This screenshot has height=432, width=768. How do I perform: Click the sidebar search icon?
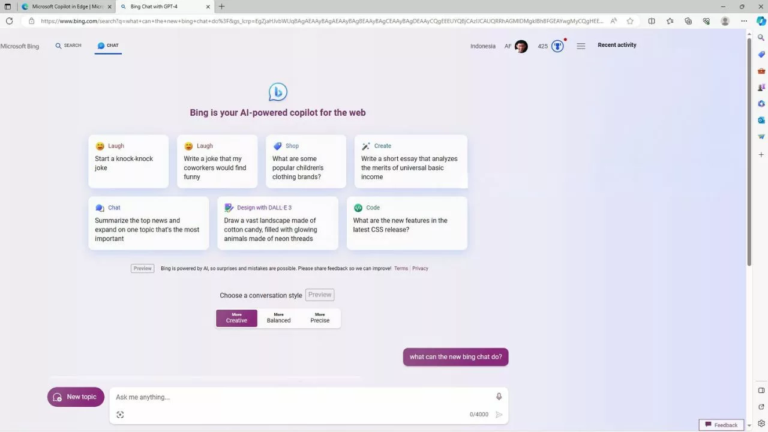point(761,37)
